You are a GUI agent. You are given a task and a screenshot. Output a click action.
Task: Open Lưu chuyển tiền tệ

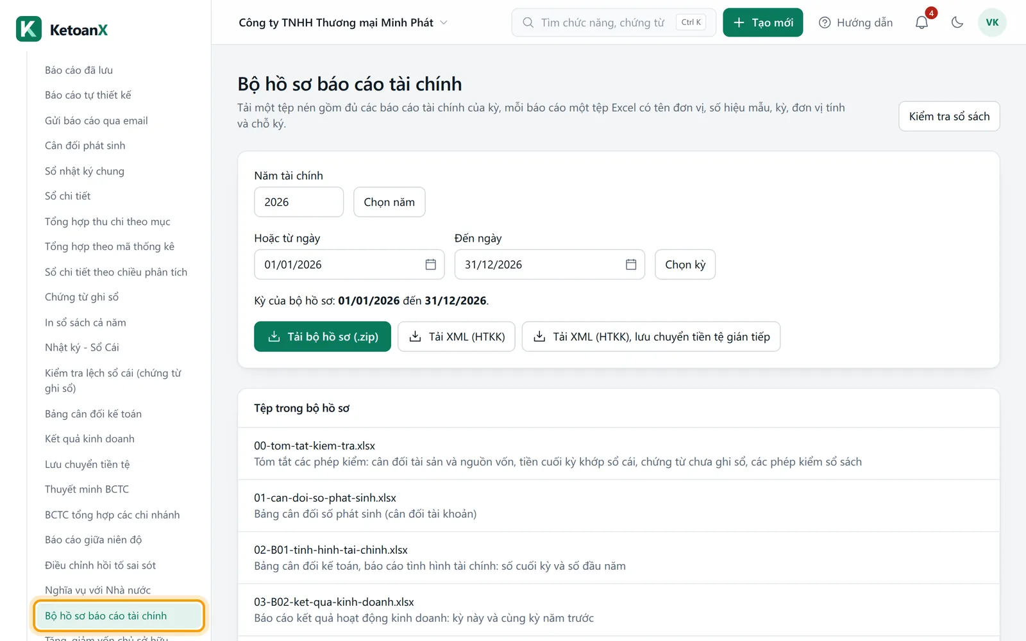tap(87, 465)
